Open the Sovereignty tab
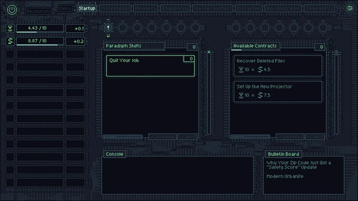 (x=319, y=8)
